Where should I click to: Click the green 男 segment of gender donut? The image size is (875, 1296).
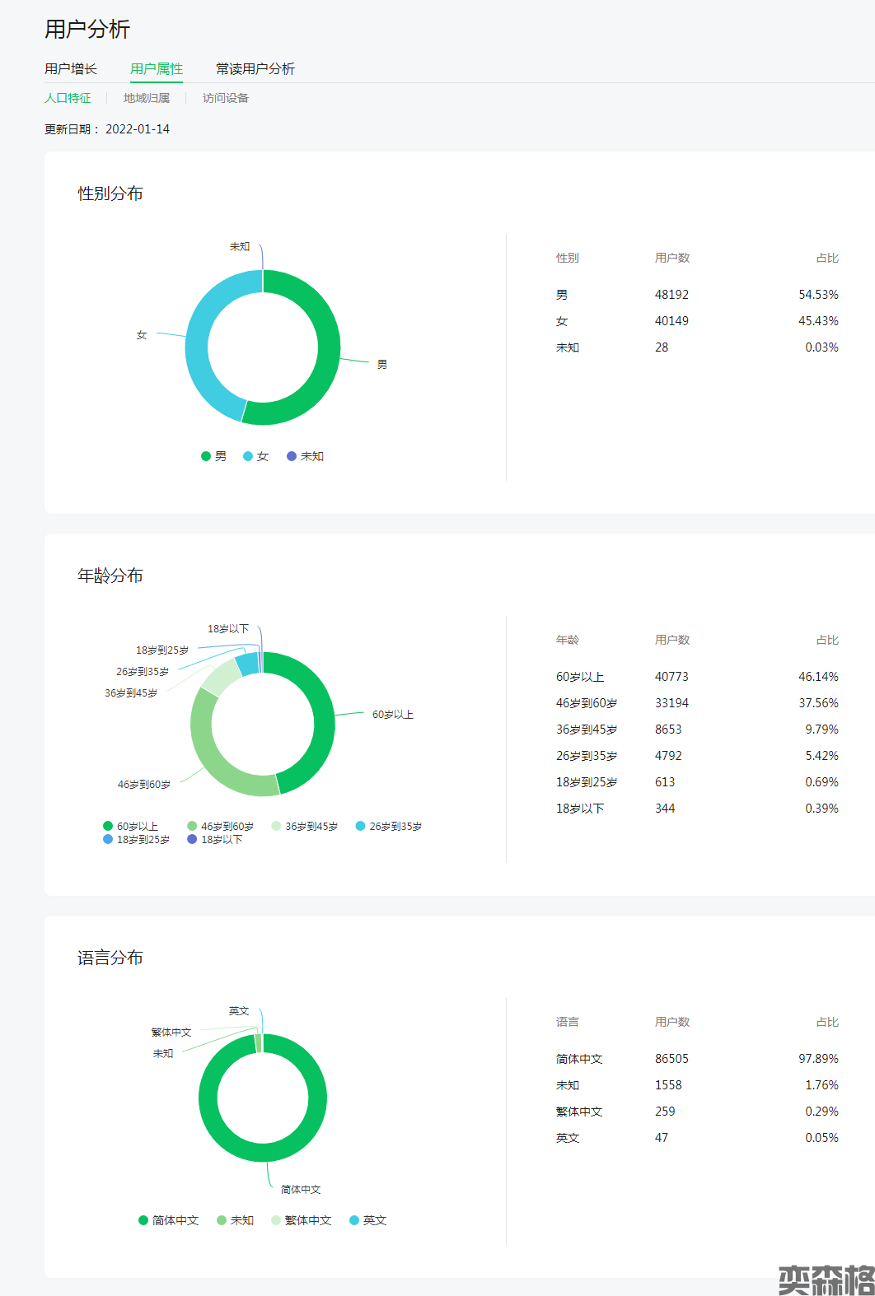(x=326, y=362)
